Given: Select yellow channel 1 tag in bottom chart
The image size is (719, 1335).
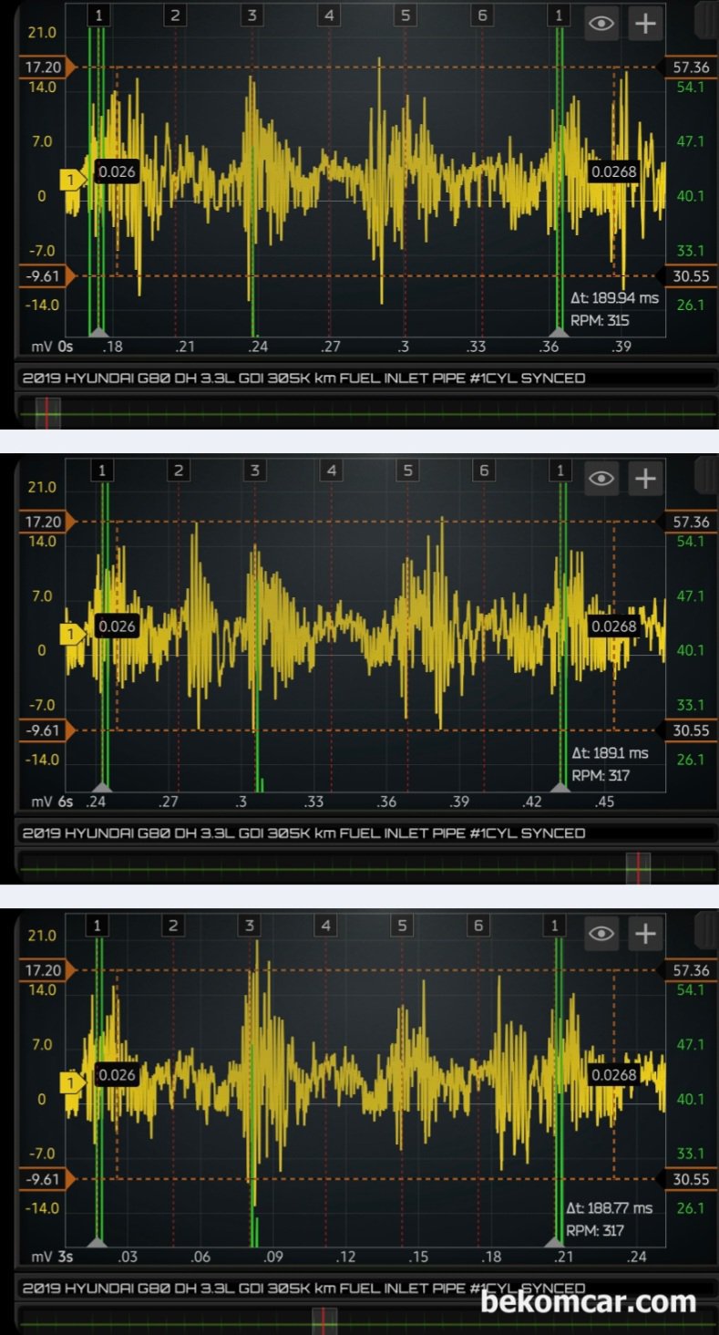Looking at the screenshot, I should click(x=70, y=1082).
